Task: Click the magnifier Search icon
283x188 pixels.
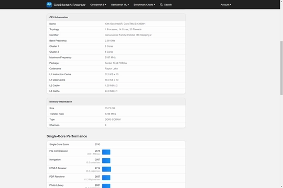Action: pyautogui.click(x=161, y=5)
